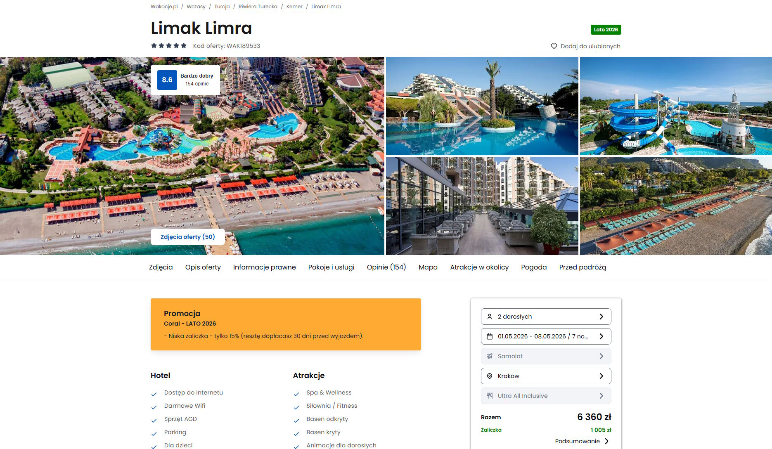This screenshot has width=772, height=449.
Task: Click the location pin icon beside Kraków
Action: tap(490, 376)
